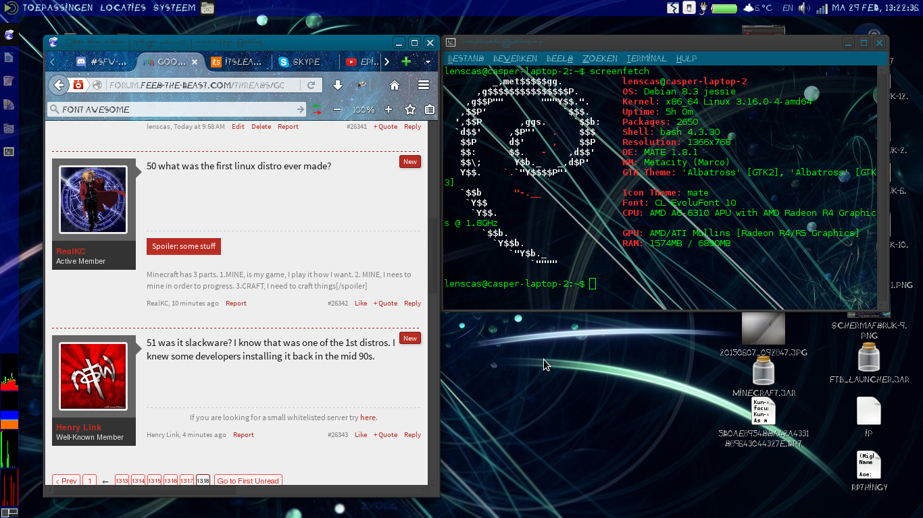Image resolution: width=923 pixels, height=518 pixels.
Task: Open Bestand menu in terminal
Action: pyautogui.click(x=466, y=59)
